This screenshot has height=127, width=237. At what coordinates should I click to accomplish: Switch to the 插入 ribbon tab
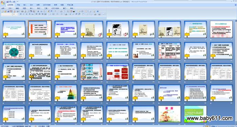tap(25, 5)
